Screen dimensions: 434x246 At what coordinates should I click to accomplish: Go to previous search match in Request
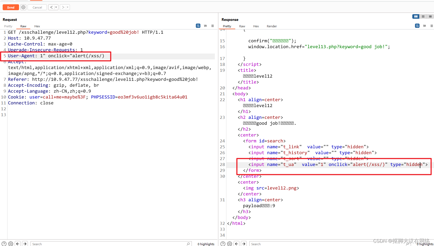[18, 244]
